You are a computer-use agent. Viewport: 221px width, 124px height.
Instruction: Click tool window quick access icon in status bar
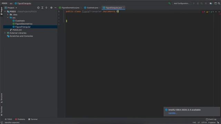[x=2, y=123]
